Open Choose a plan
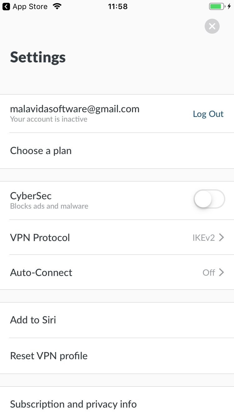Image resolution: width=234 pixels, height=416 pixels. pos(117,151)
